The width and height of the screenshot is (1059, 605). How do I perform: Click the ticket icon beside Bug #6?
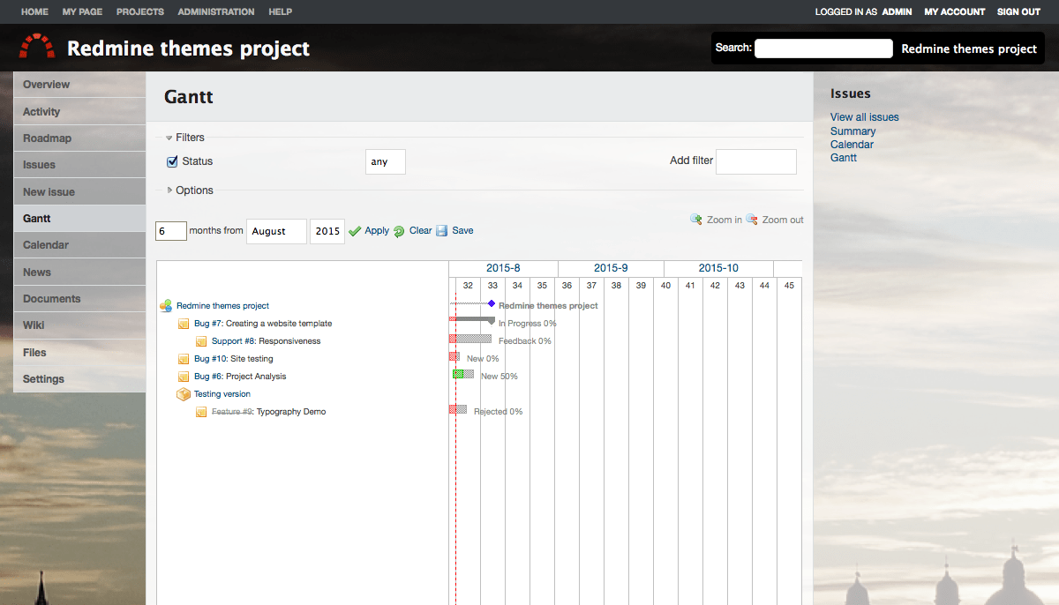(x=184, y=377)
